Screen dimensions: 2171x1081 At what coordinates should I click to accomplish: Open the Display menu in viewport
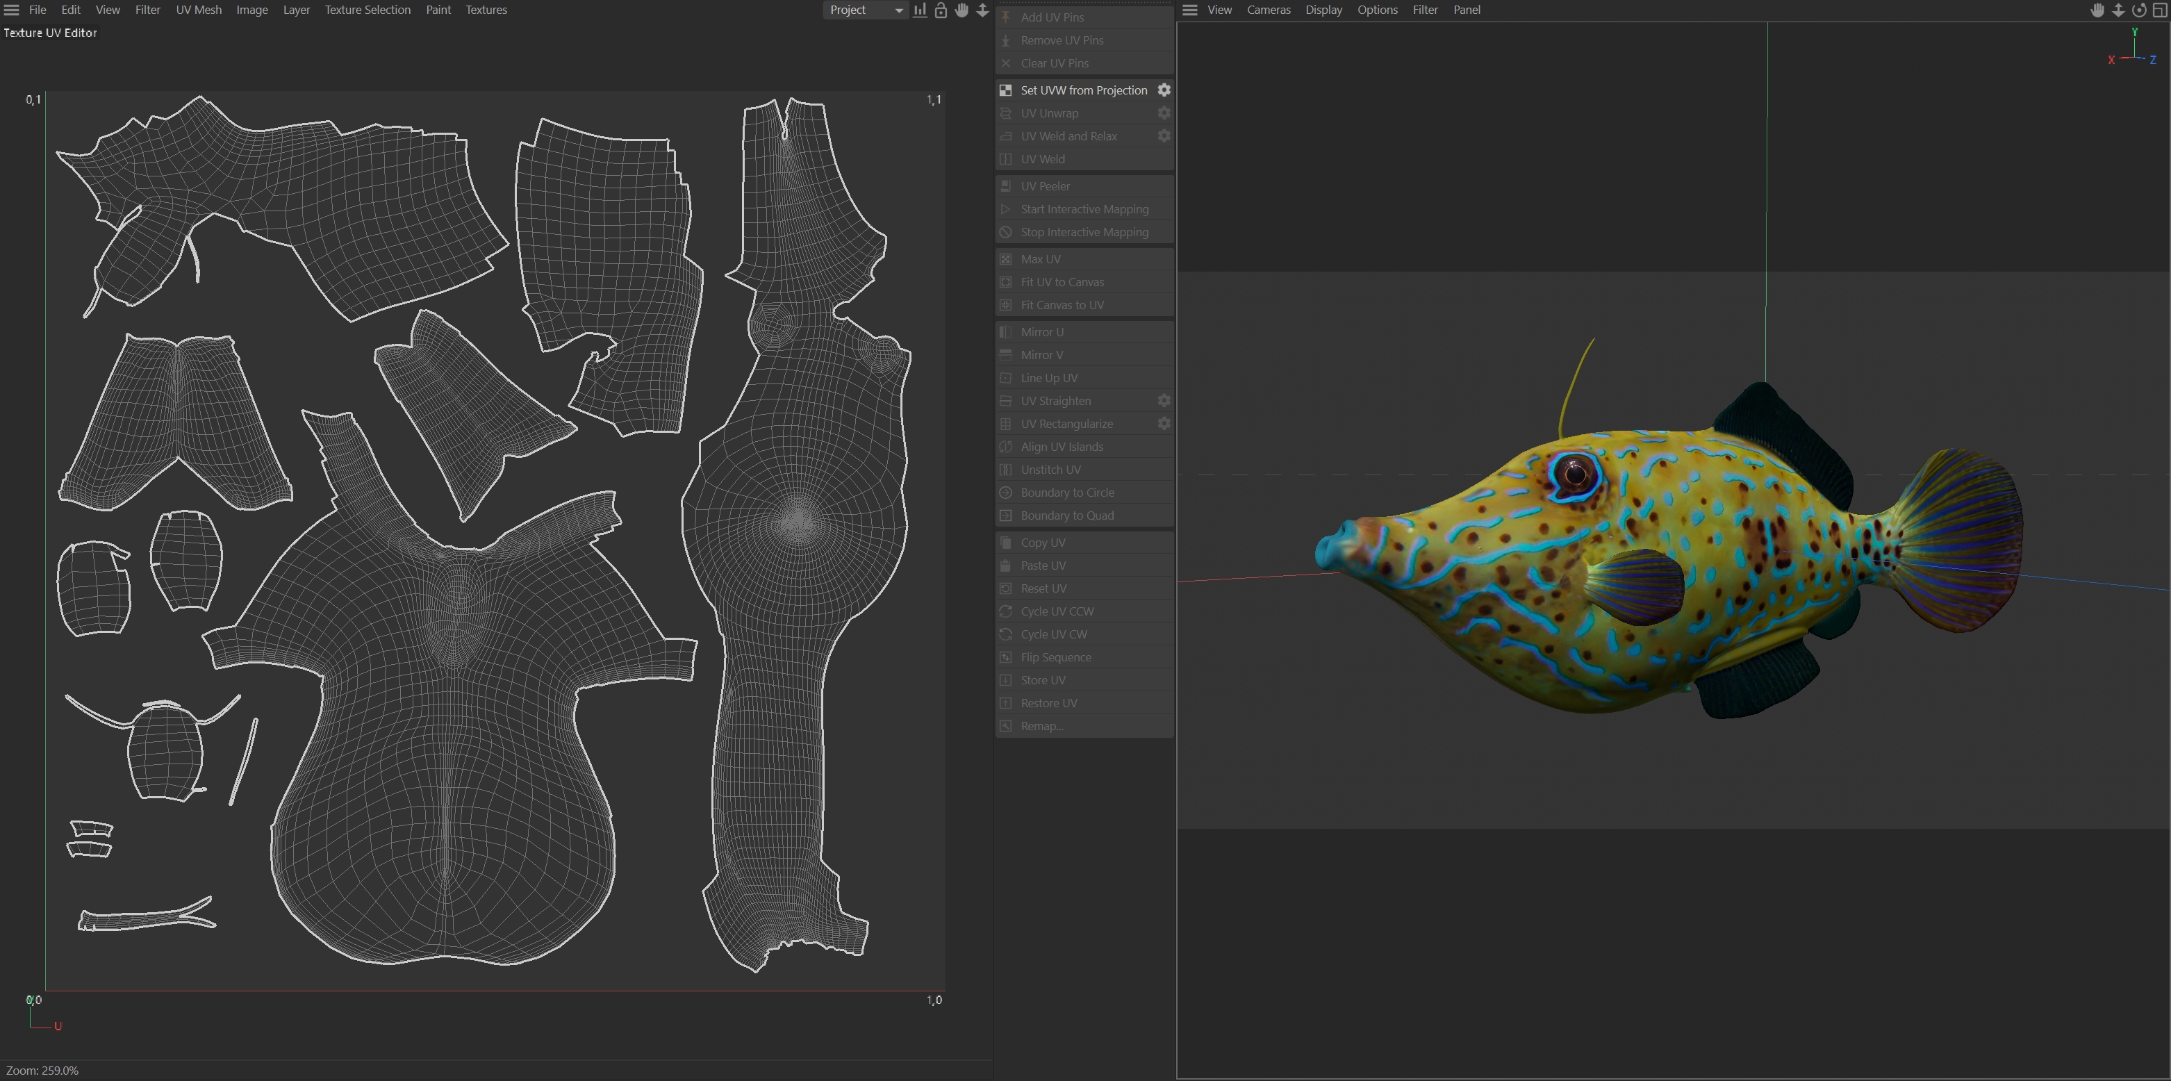pyautogui.click(x=1323, y=10)
